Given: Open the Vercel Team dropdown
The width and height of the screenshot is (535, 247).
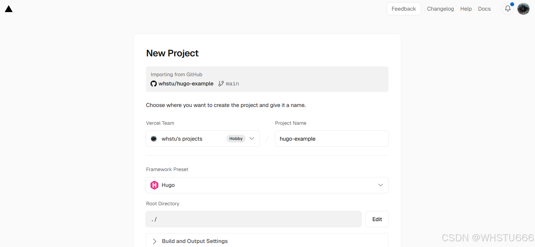Looking at the screenshot, I should click(x=251, y=139).
